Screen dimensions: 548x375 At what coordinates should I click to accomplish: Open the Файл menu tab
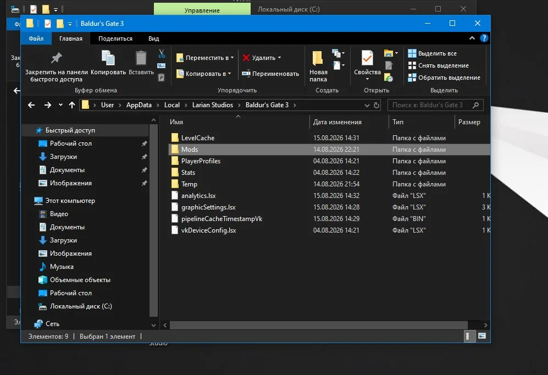(x=36, y=38)
